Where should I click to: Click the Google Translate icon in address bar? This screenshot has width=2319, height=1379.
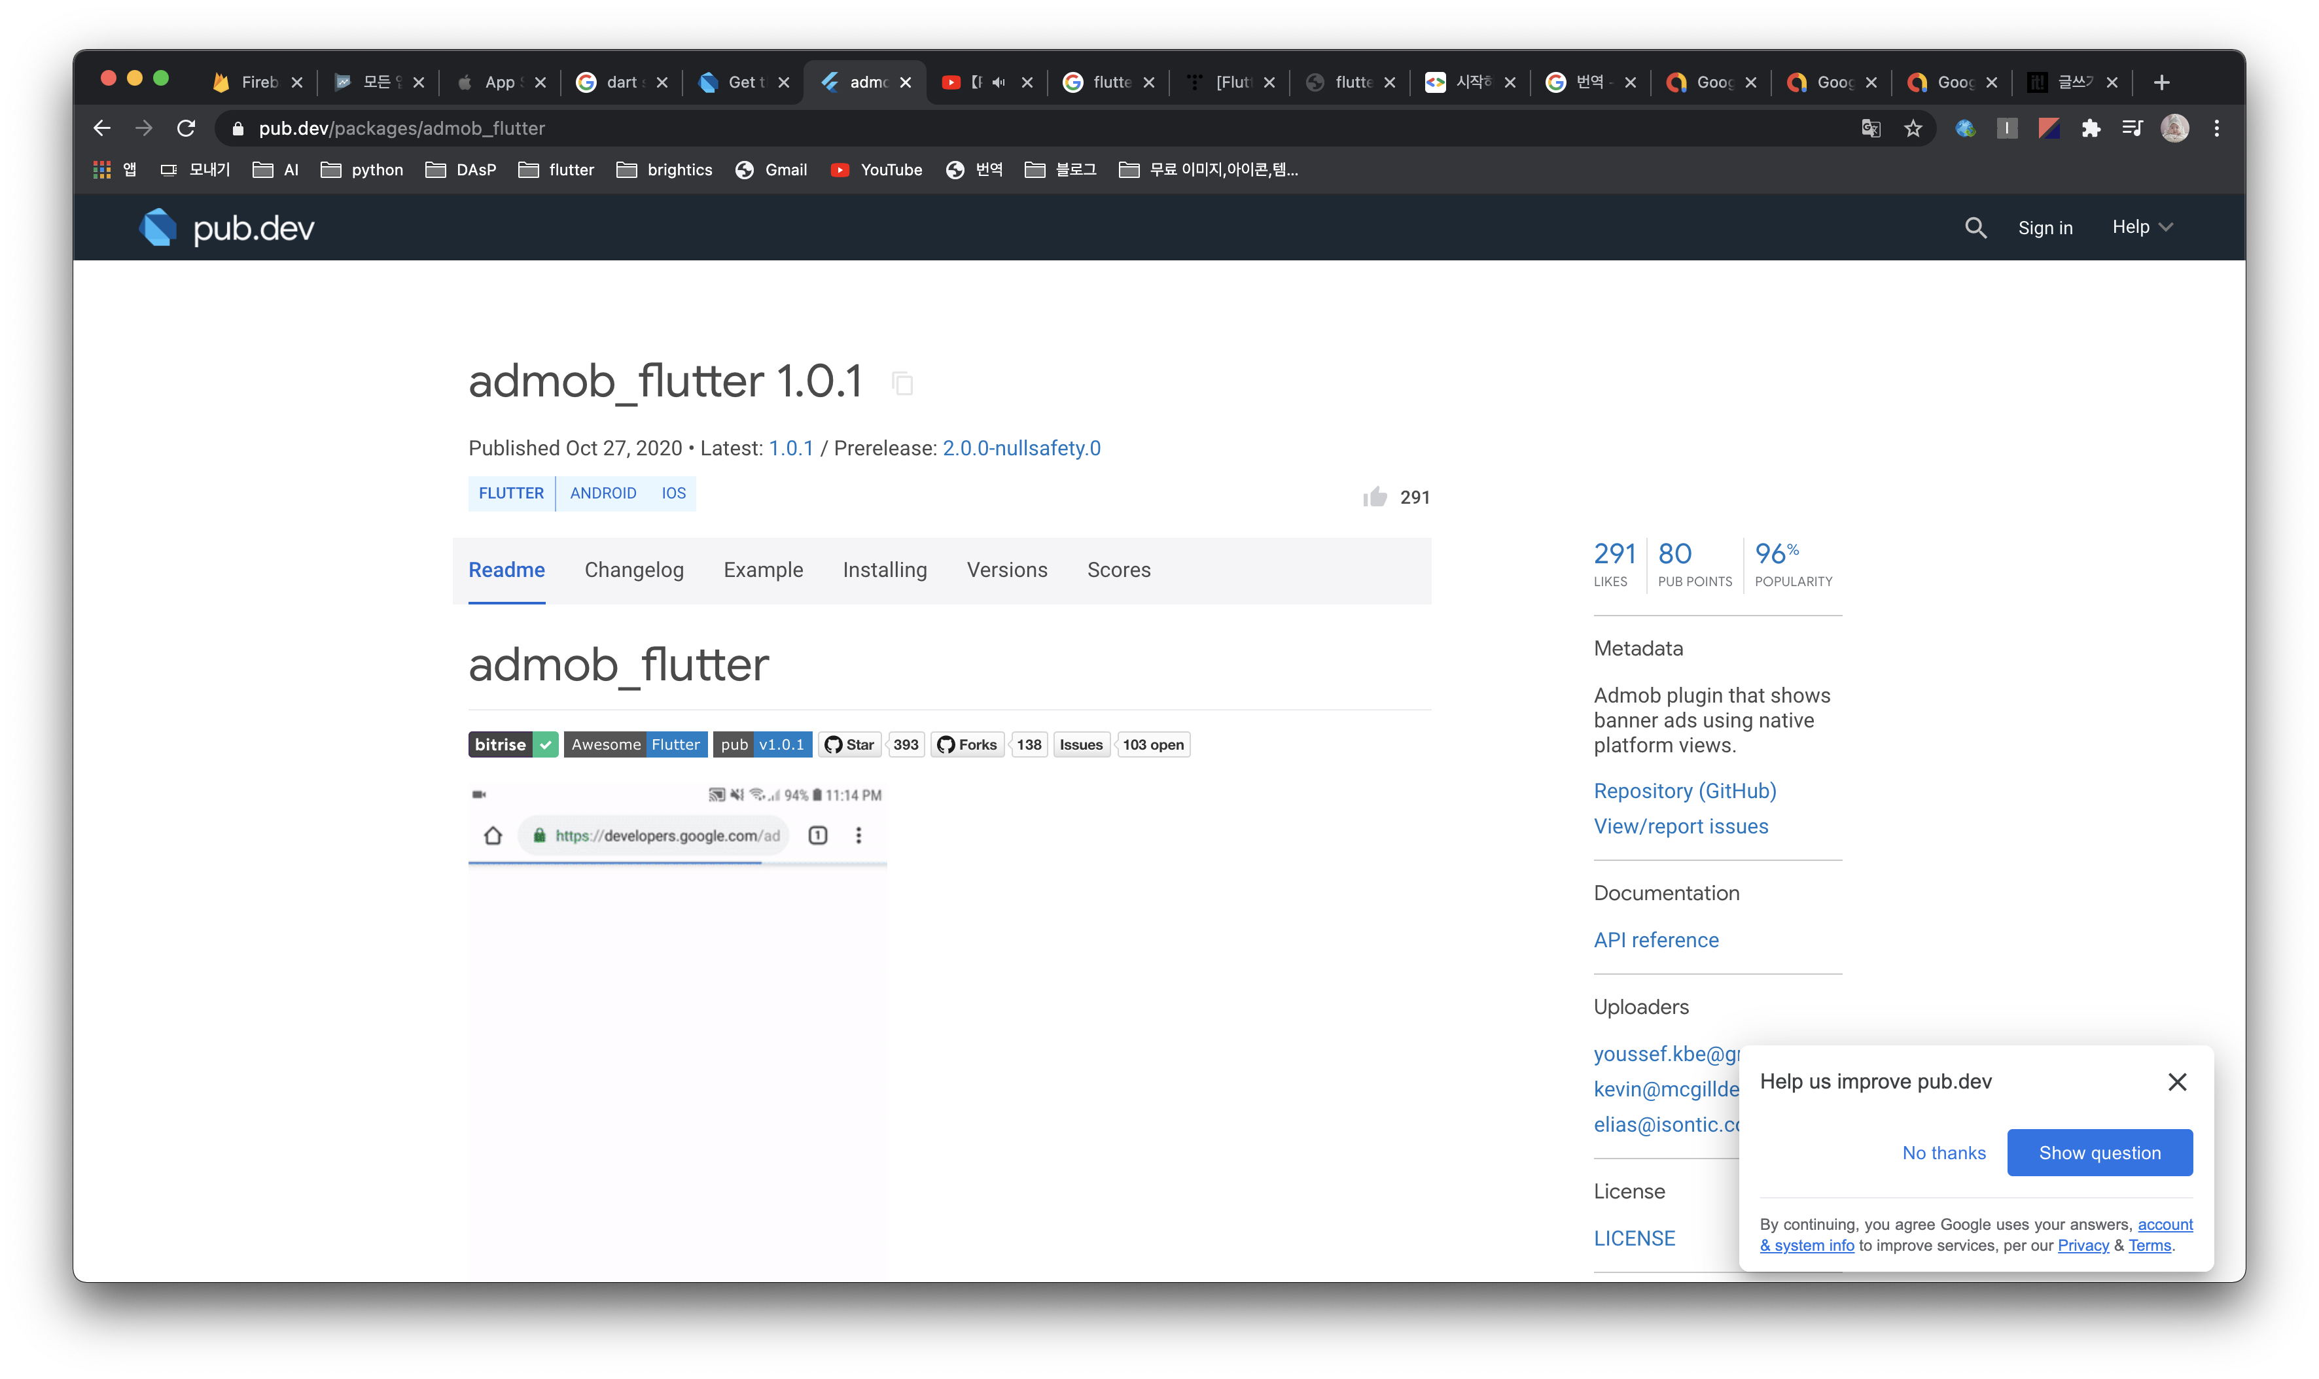pos(1871,128)
